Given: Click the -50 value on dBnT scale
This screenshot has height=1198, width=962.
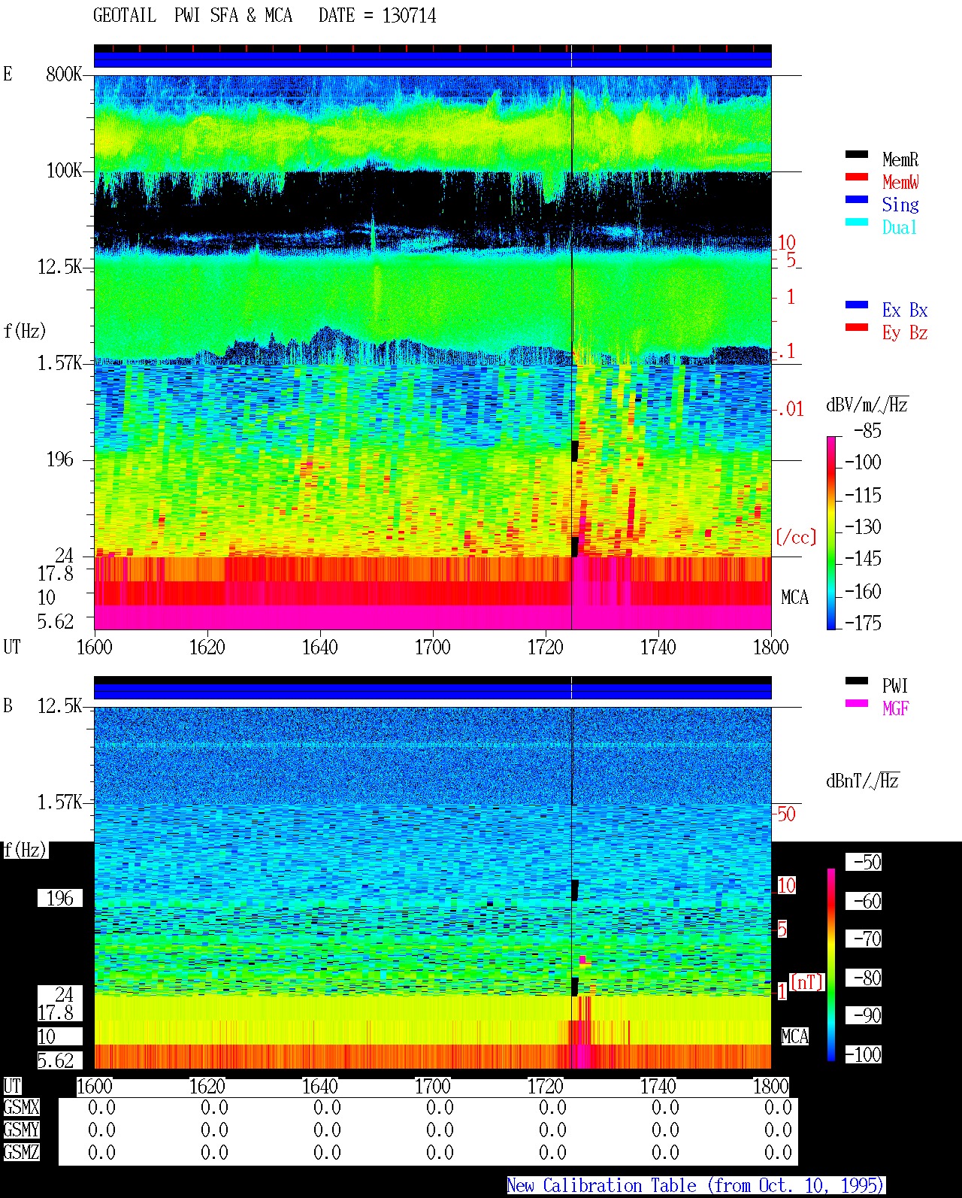Looking at the screenshot, I should [864, 862].
